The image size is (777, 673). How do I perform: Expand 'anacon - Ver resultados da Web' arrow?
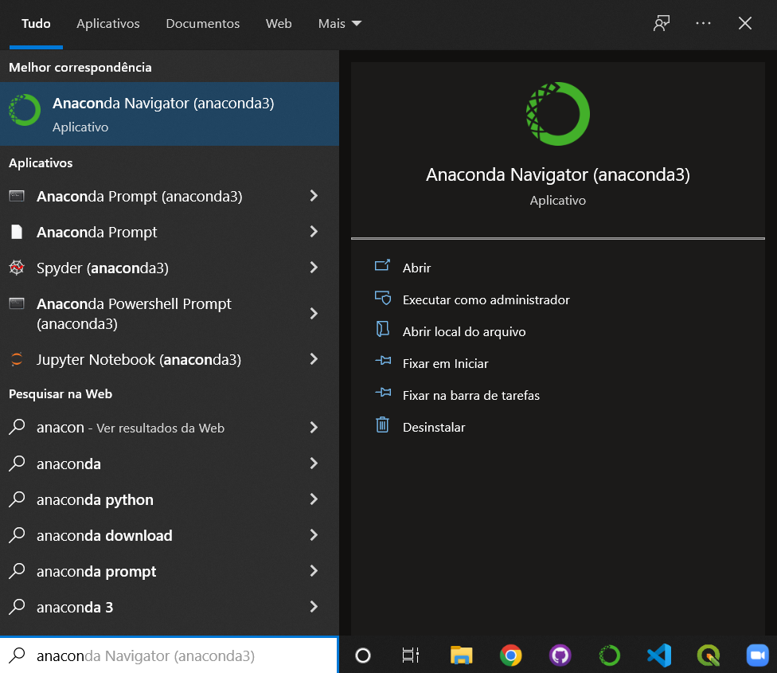(314, 427)
